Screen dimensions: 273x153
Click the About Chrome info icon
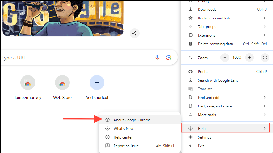pyautogui.click(x=107, y=120)
